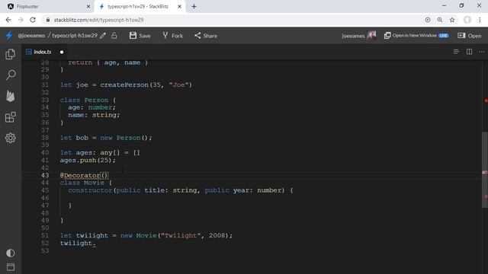The height and width of the screenshot is (274, 488).
Task: Open joeeames user profile
Action: (358, 36)
